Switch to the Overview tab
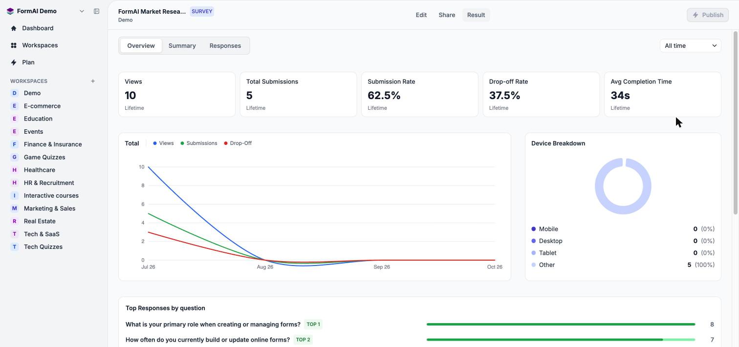The width and height of the screenshot is (739, 347). click(x=141, y=46)
